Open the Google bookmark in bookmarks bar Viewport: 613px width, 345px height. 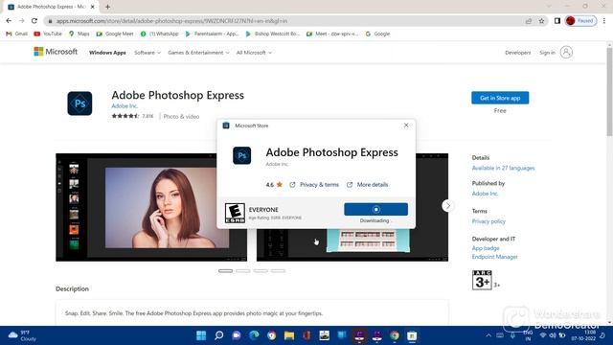(377, 34)
